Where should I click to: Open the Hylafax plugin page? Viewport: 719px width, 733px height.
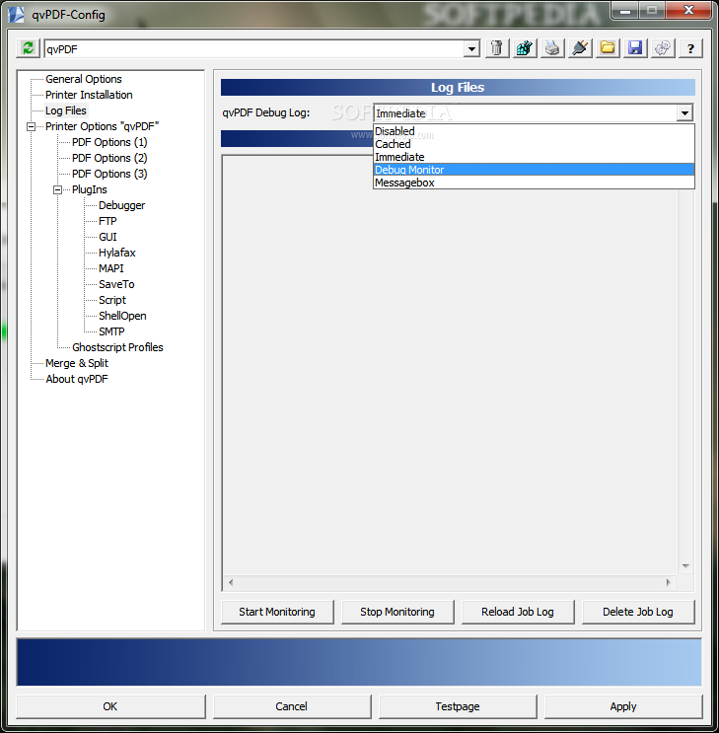pos(116,253)
